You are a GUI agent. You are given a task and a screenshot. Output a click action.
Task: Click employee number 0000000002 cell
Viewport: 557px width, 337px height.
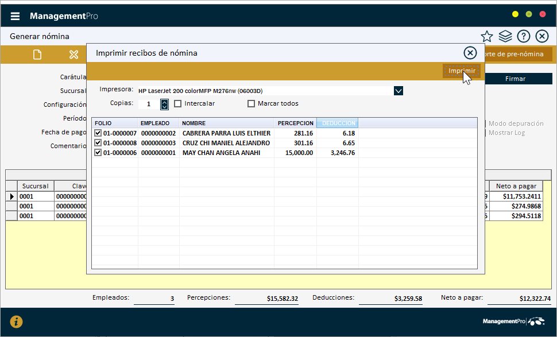158,133
